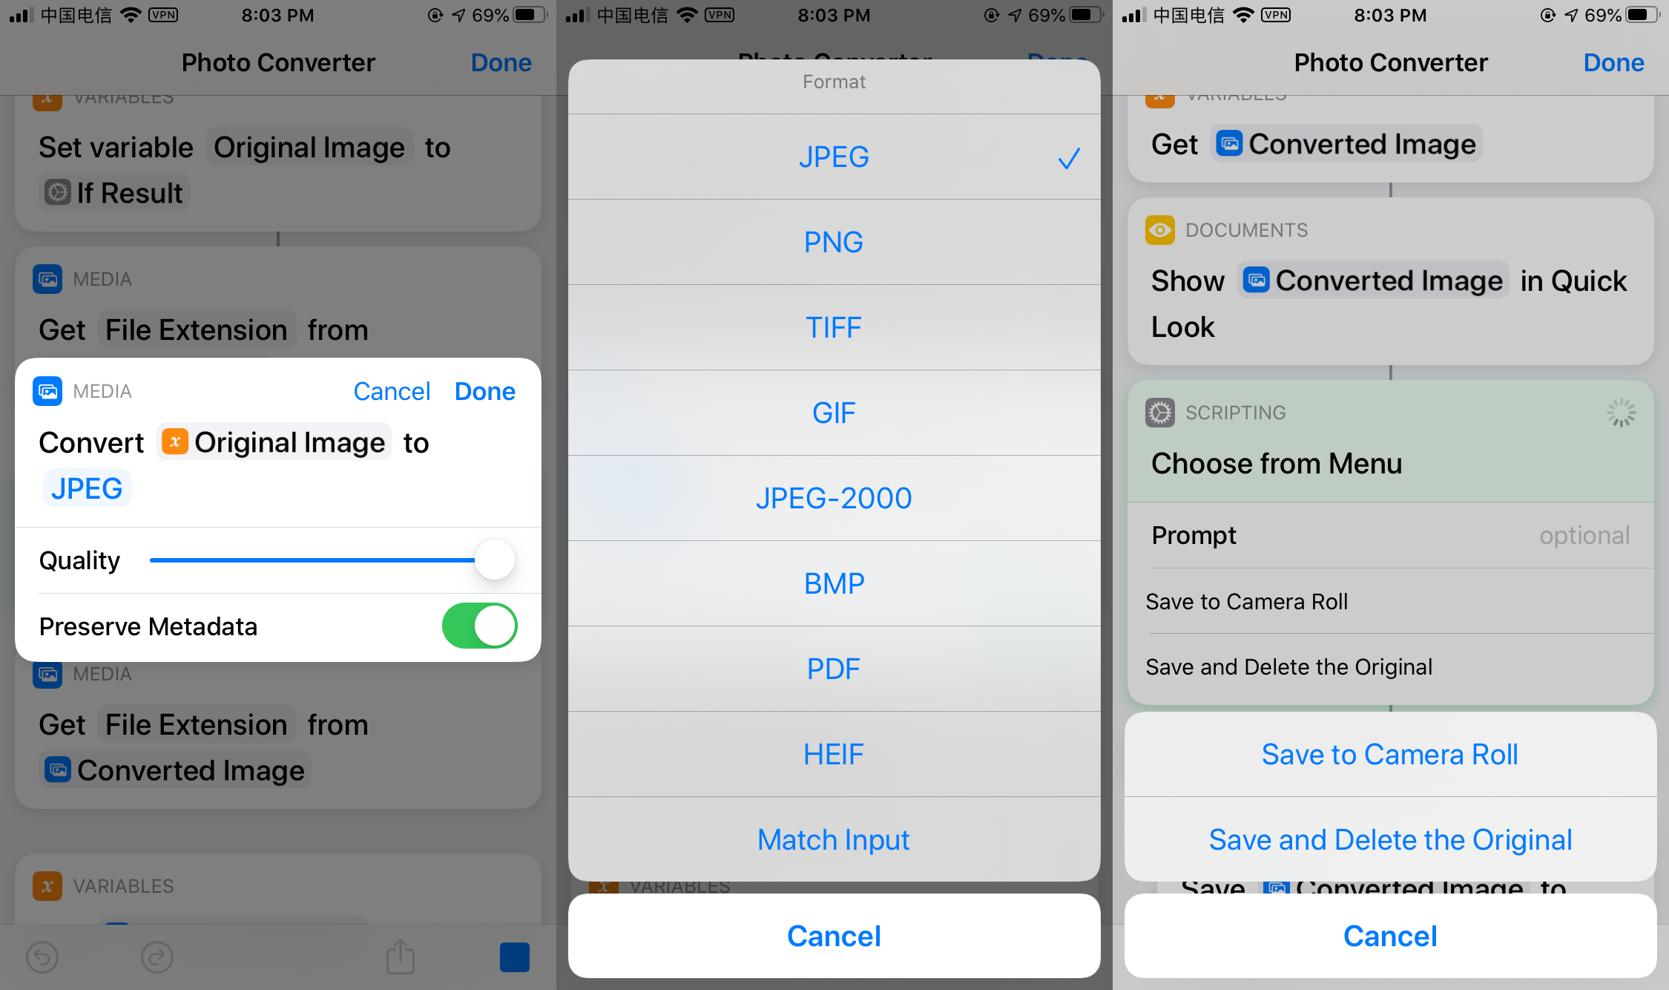Screen dimensions: 1669x990
Task: Select JPEG-2000 format option
Action: [833, 497]
